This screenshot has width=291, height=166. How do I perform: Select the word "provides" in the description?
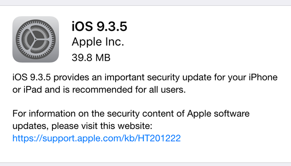pos(69,77)
